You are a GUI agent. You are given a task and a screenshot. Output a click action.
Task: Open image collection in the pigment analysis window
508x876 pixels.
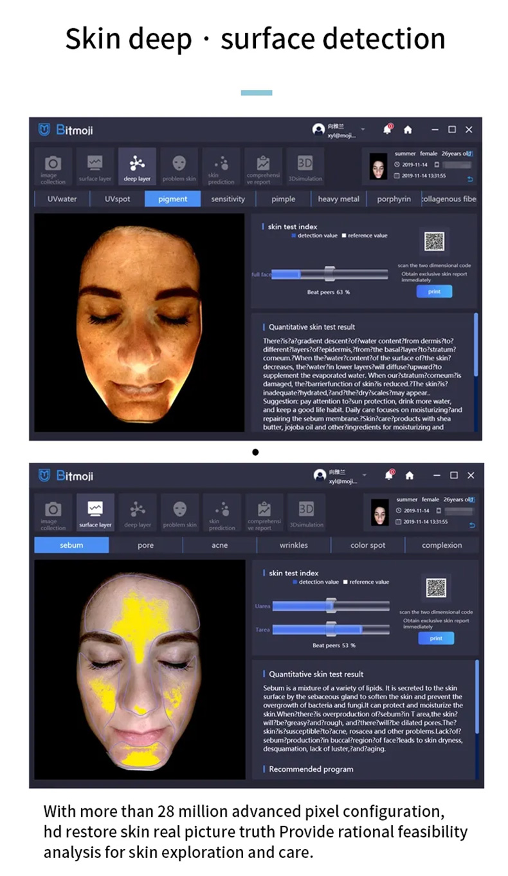tap(53, 168)
